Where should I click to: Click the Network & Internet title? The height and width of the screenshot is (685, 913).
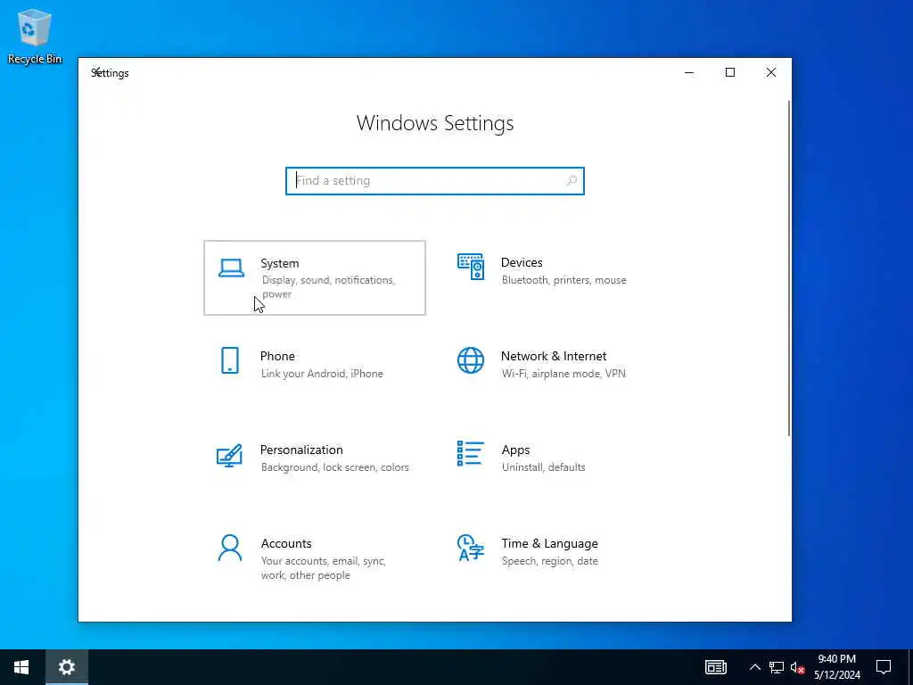tap(554, 356)
